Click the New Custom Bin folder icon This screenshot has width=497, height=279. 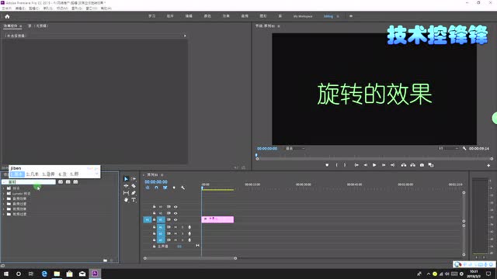pyautogui.click(x=106, y=260)
